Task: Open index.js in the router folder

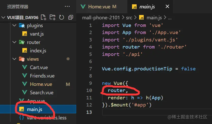Action: (38, 51)
